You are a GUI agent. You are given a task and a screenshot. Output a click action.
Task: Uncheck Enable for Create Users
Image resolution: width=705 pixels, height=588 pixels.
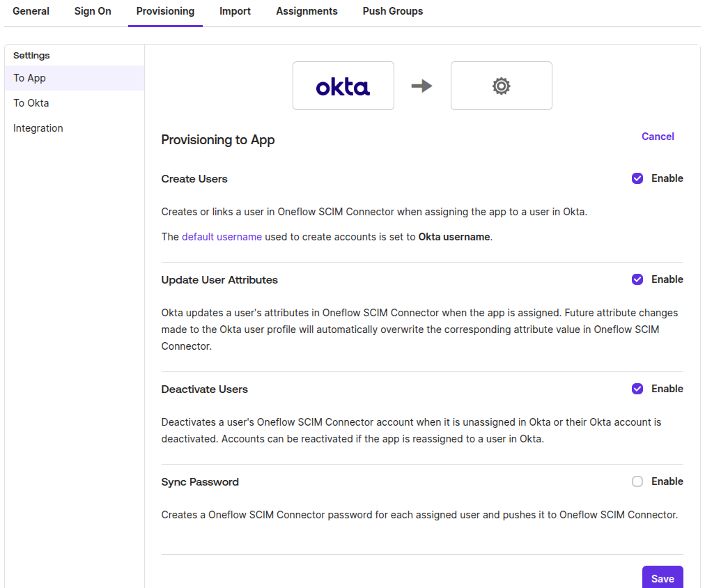click(x=637, y=178)
